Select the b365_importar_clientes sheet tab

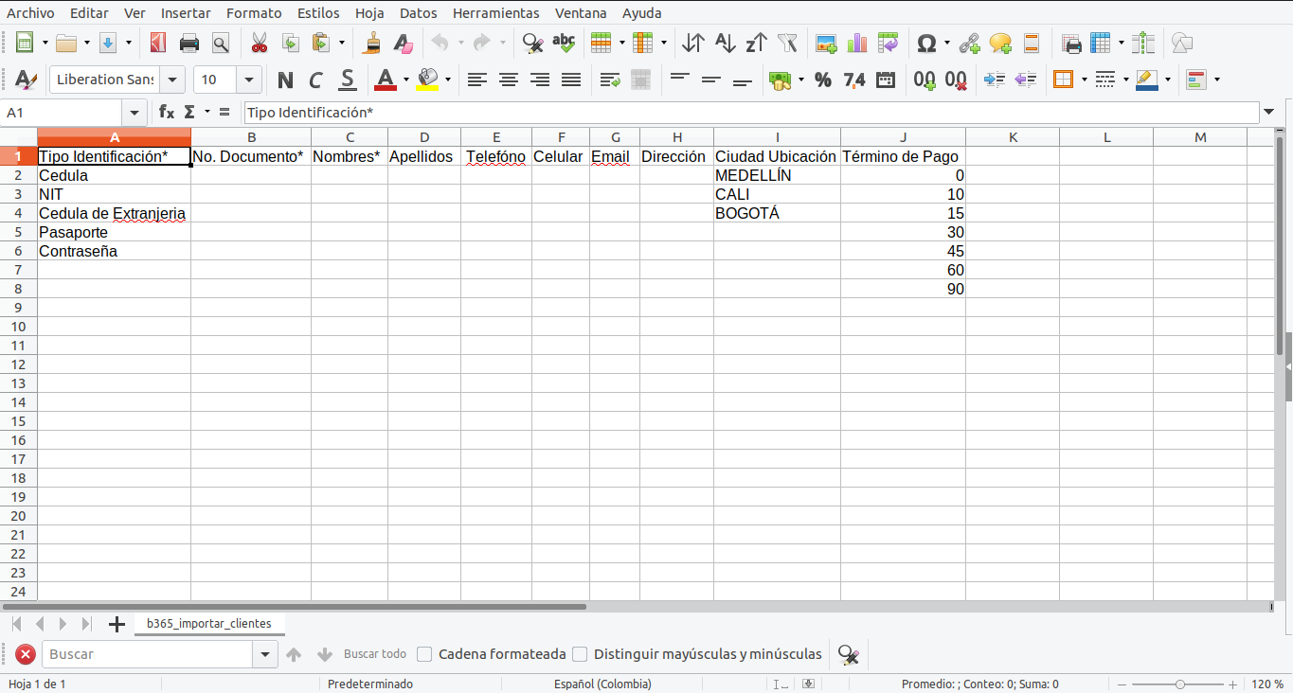tap(209, 624)
